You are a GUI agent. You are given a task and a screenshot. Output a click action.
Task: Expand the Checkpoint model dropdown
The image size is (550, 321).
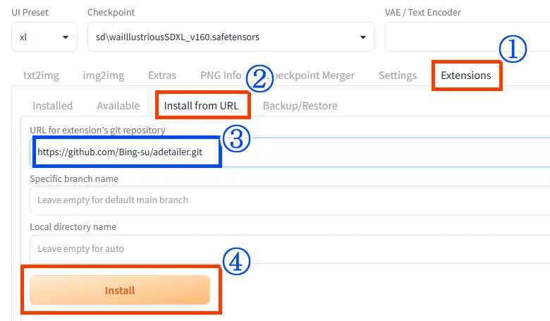point(231,37)
